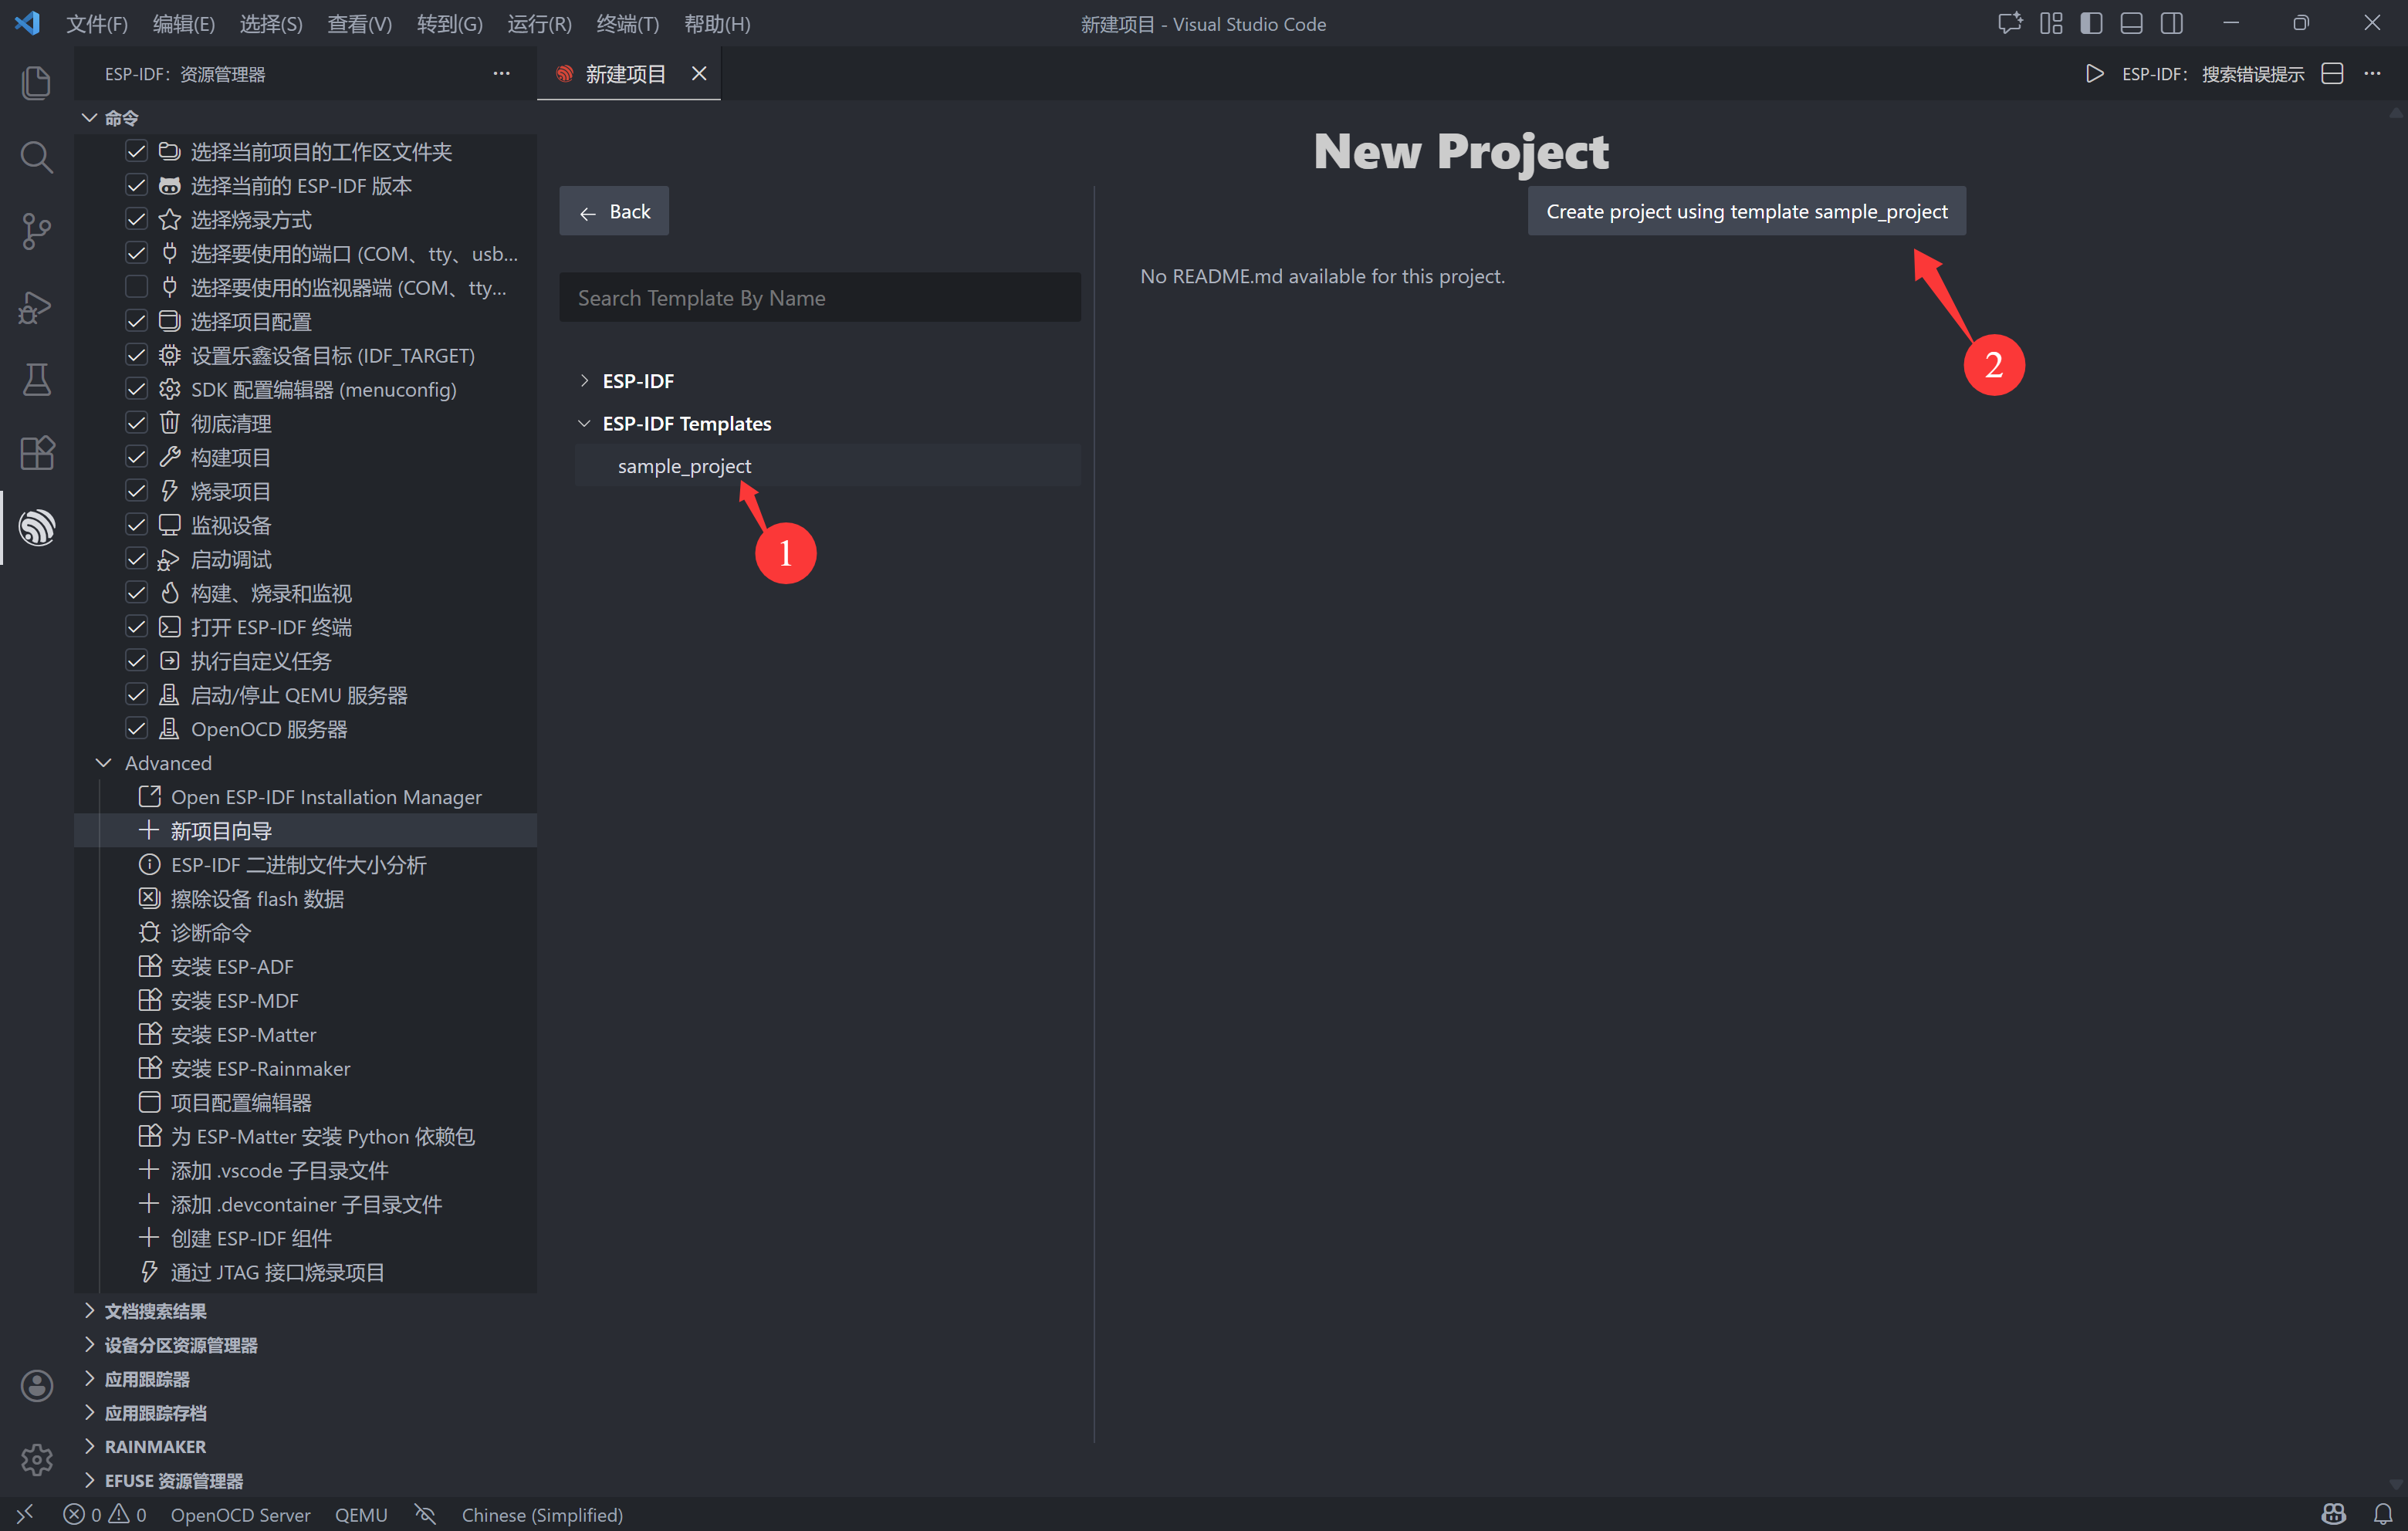Open the ESP-IDF Espressif view icon
The image size is (2408, 1531).
tap(36, 527)
